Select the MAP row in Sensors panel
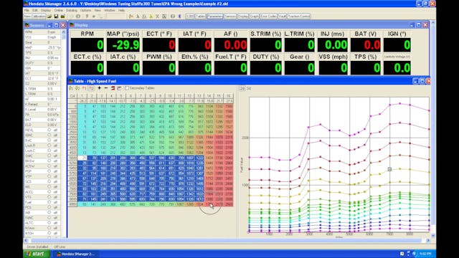Screen dimensions: 459x258 43,47
